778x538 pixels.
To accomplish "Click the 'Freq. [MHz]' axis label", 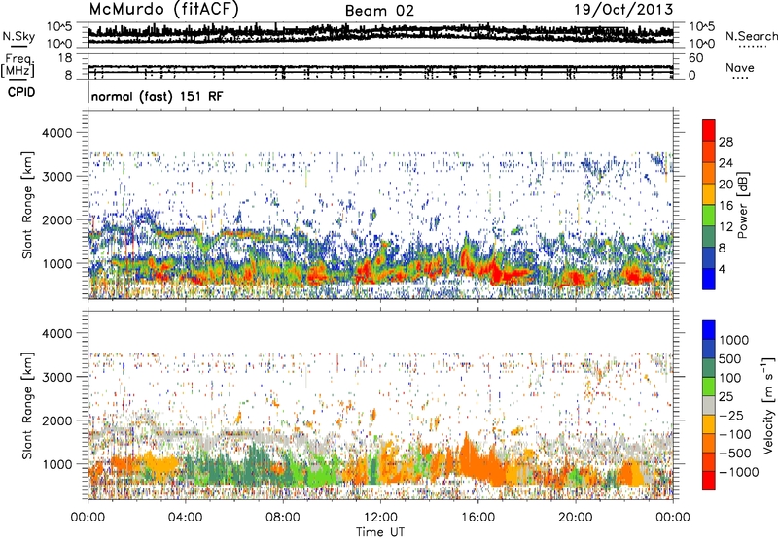I will pyautogui.click(x=18, y=65).
